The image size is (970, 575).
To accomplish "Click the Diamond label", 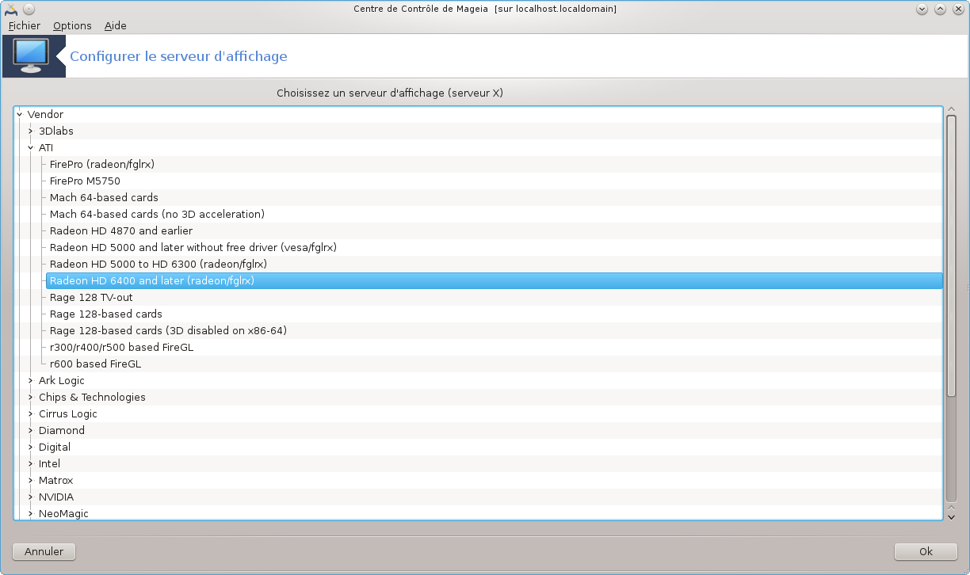I will pyautogui.click(x=62, y=431).
